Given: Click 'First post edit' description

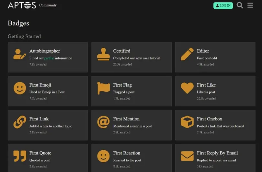Looking at the screenshot, I should click(207, 58).
